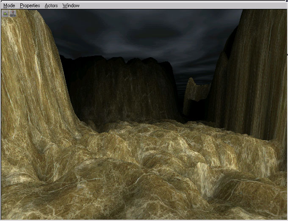Select the red joystick icon
The image size is (288, 221).
pyautogui.click(x=13, y=14)
